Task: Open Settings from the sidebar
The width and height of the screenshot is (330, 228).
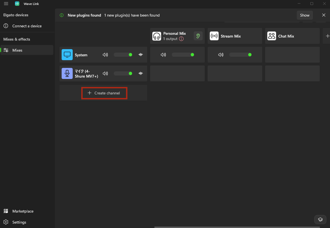Action: [x=27, y=222]
